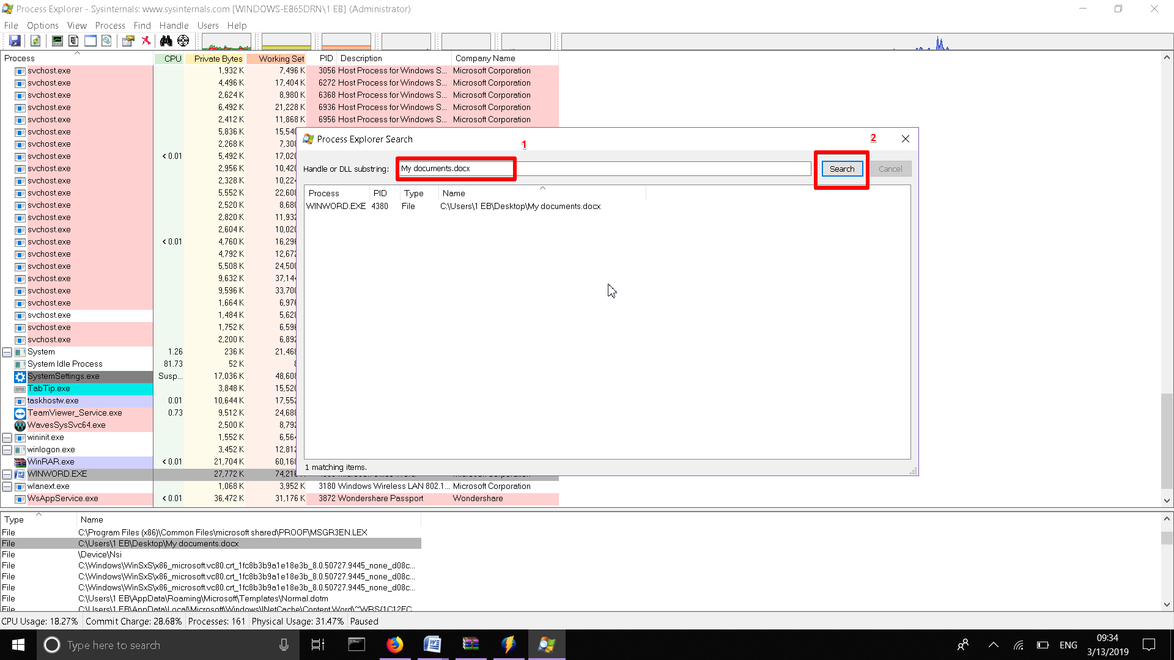Image resolution: width=1174 pixels, height=660 pixels.
Task: Open the Users menu
Action: click(208, 25)
